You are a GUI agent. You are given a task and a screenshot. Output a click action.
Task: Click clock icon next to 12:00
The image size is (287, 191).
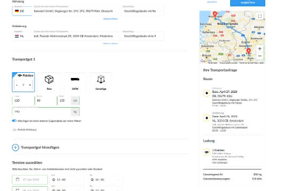(54, 180)
